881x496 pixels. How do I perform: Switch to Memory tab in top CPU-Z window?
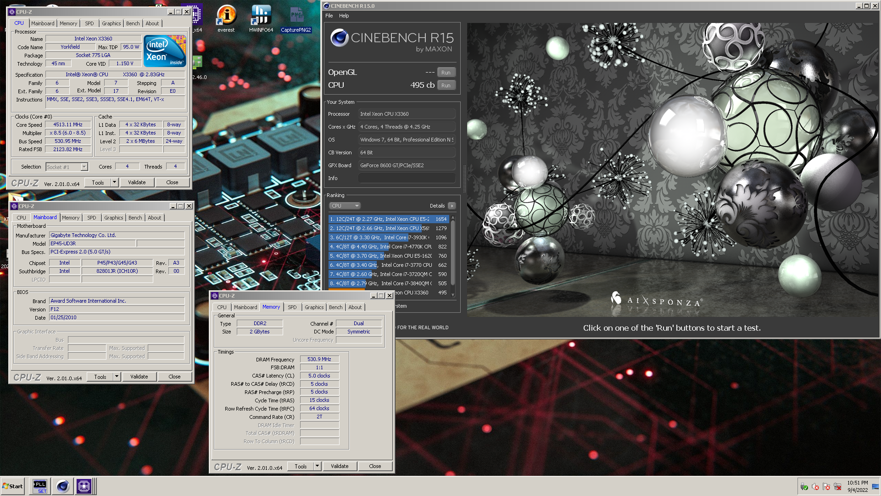68,23
